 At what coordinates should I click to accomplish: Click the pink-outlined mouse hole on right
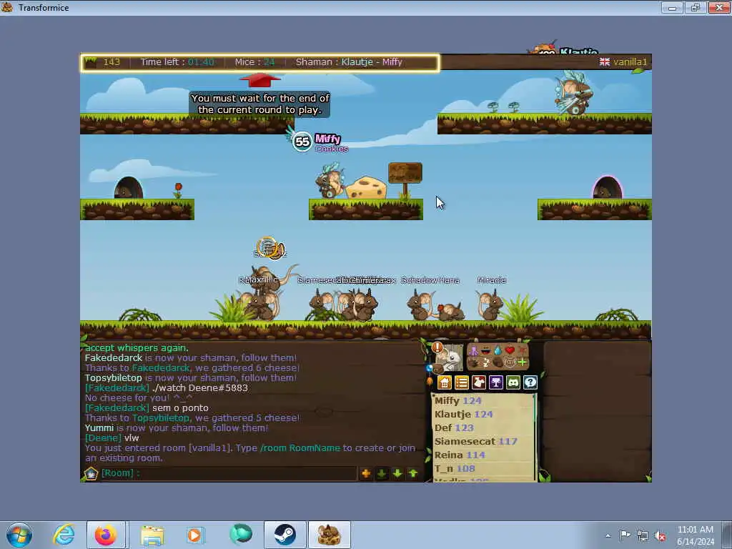608,188
